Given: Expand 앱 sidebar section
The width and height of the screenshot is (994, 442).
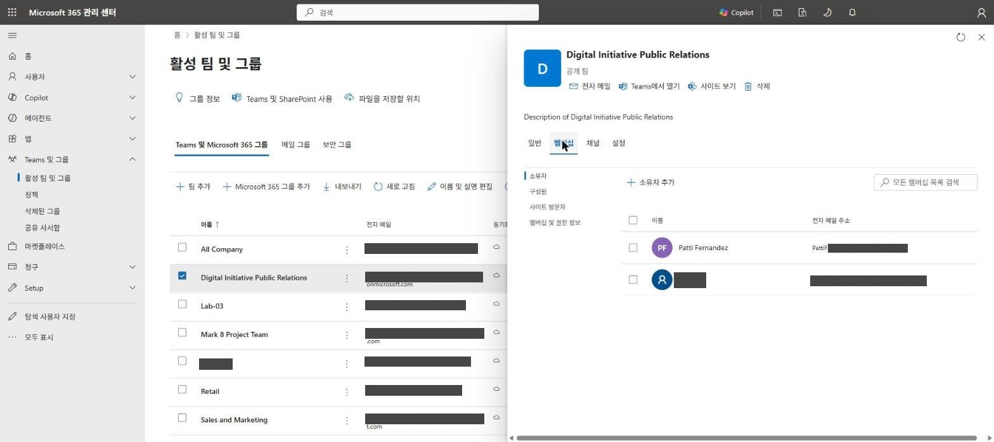Looking at the screenshot, I should pos(72,139).
